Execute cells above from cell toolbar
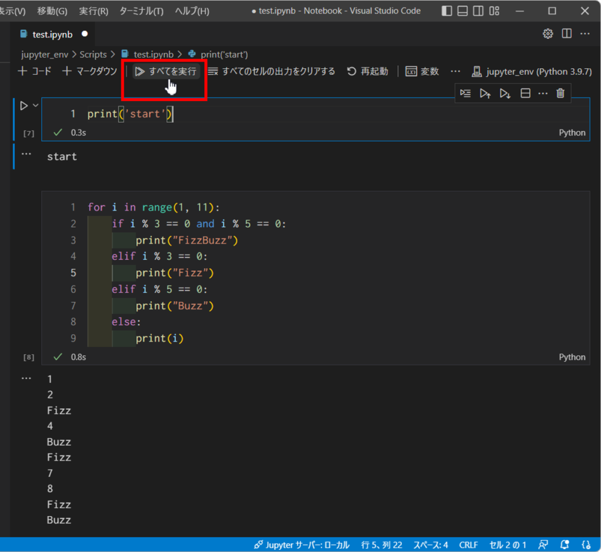601x552 pixels. point(485,93)
